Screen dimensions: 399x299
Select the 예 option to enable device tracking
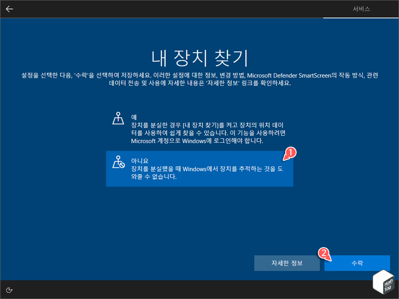pos(199,126)
